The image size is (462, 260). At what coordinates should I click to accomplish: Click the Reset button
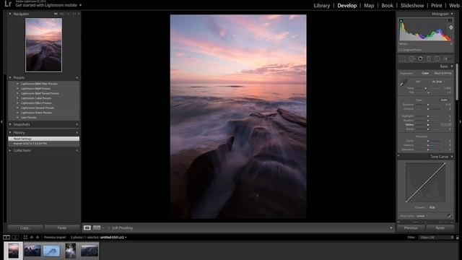(x=440, y=228)
